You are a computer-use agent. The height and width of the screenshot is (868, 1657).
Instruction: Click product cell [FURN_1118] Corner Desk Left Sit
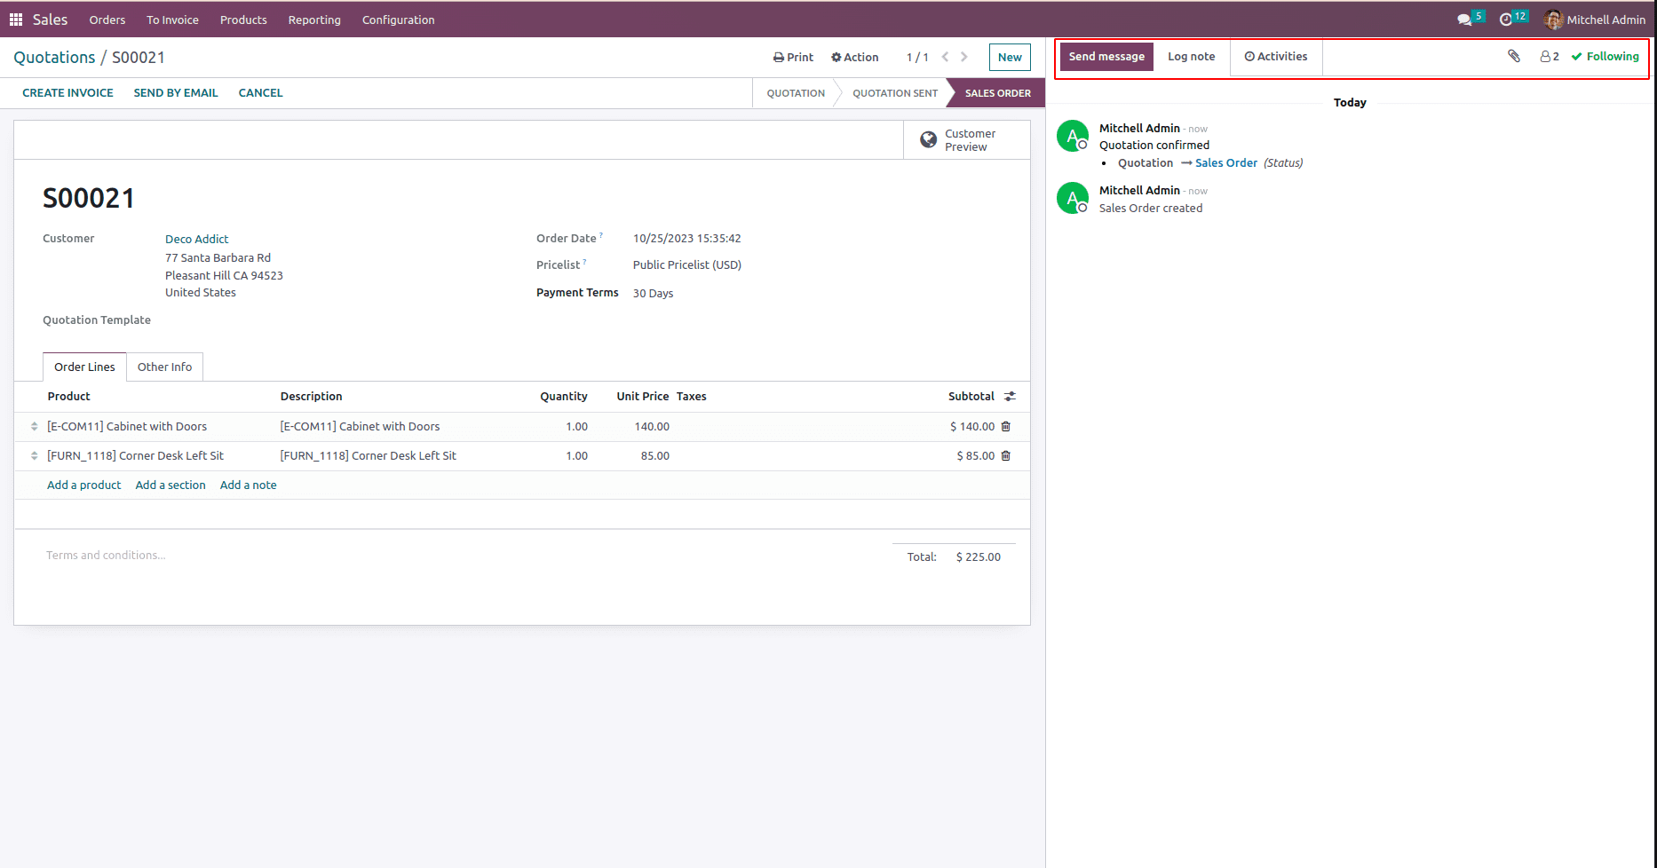[x=135, y=456]
